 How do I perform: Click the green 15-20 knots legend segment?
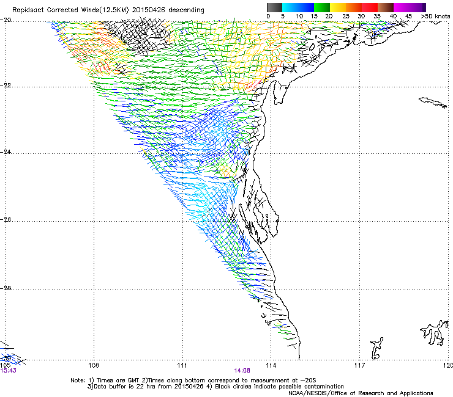pyautogui.click(x=322, y=7)
